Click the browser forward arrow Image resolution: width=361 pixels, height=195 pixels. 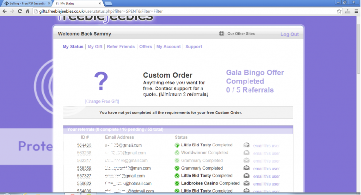pos(12,11)
